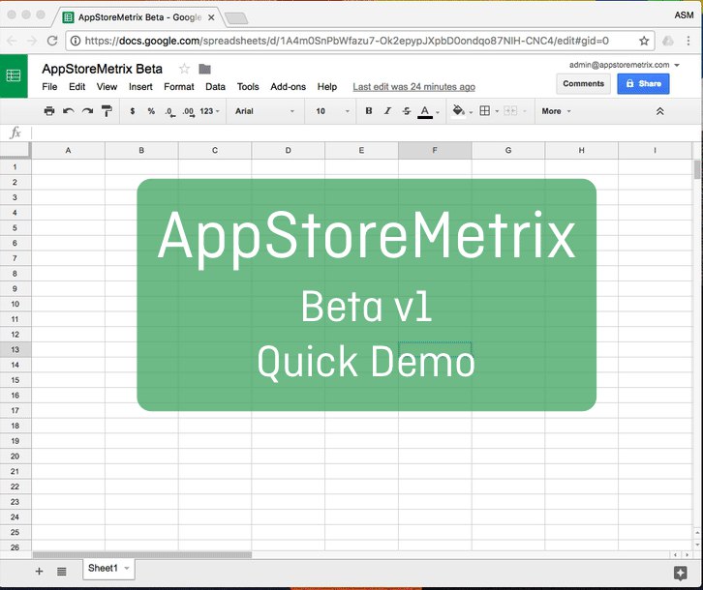The height and width of the screenshot is (590, 703).
Task: Click the vertical scrollbar thumb
Action: (x=697, y=170)
